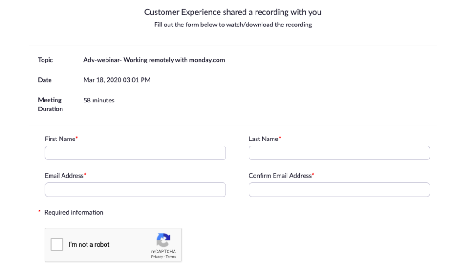The image size is (474, 273).
Task: Open the reCAPTCHA Terms link
Action: [171, 257]
